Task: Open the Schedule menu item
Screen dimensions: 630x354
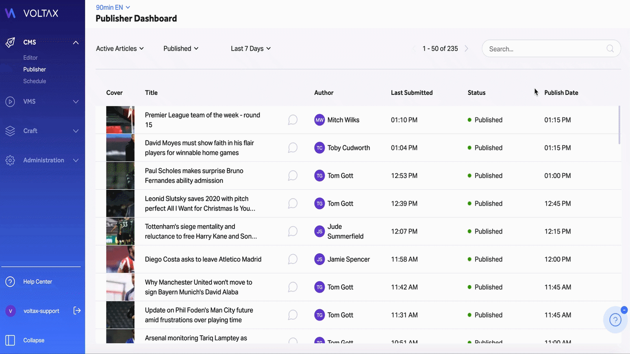Action: pos(34,81)
